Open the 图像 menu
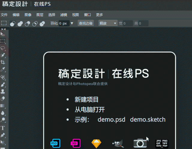The height and width of the screenshot is (149, 192). (x=28, y=15)
